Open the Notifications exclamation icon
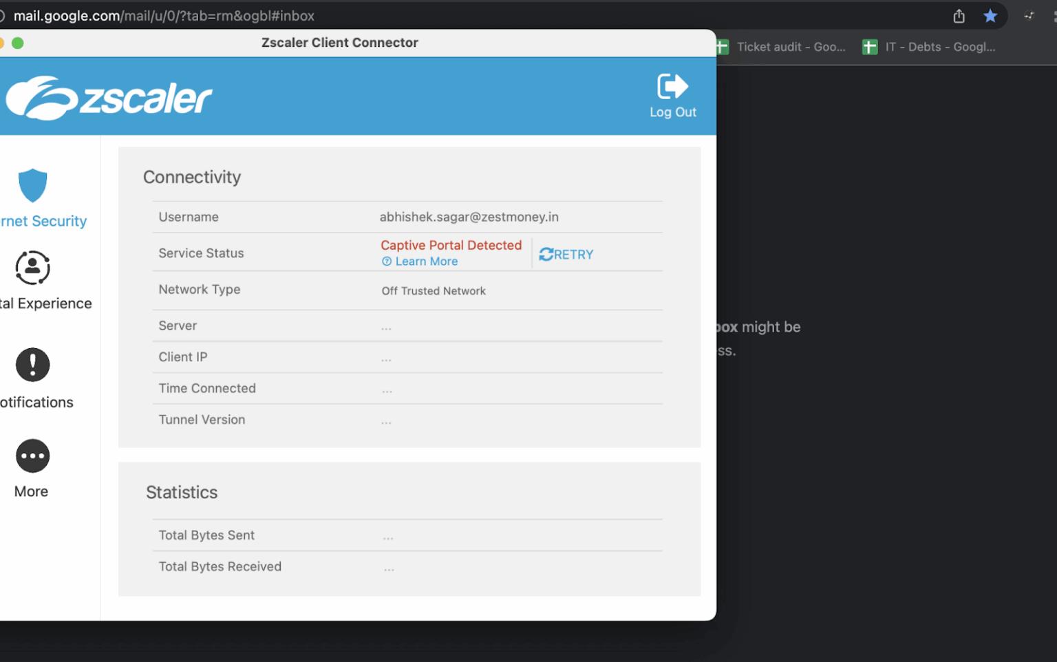Screen dimensions: 1057x662 coord(32,365)
